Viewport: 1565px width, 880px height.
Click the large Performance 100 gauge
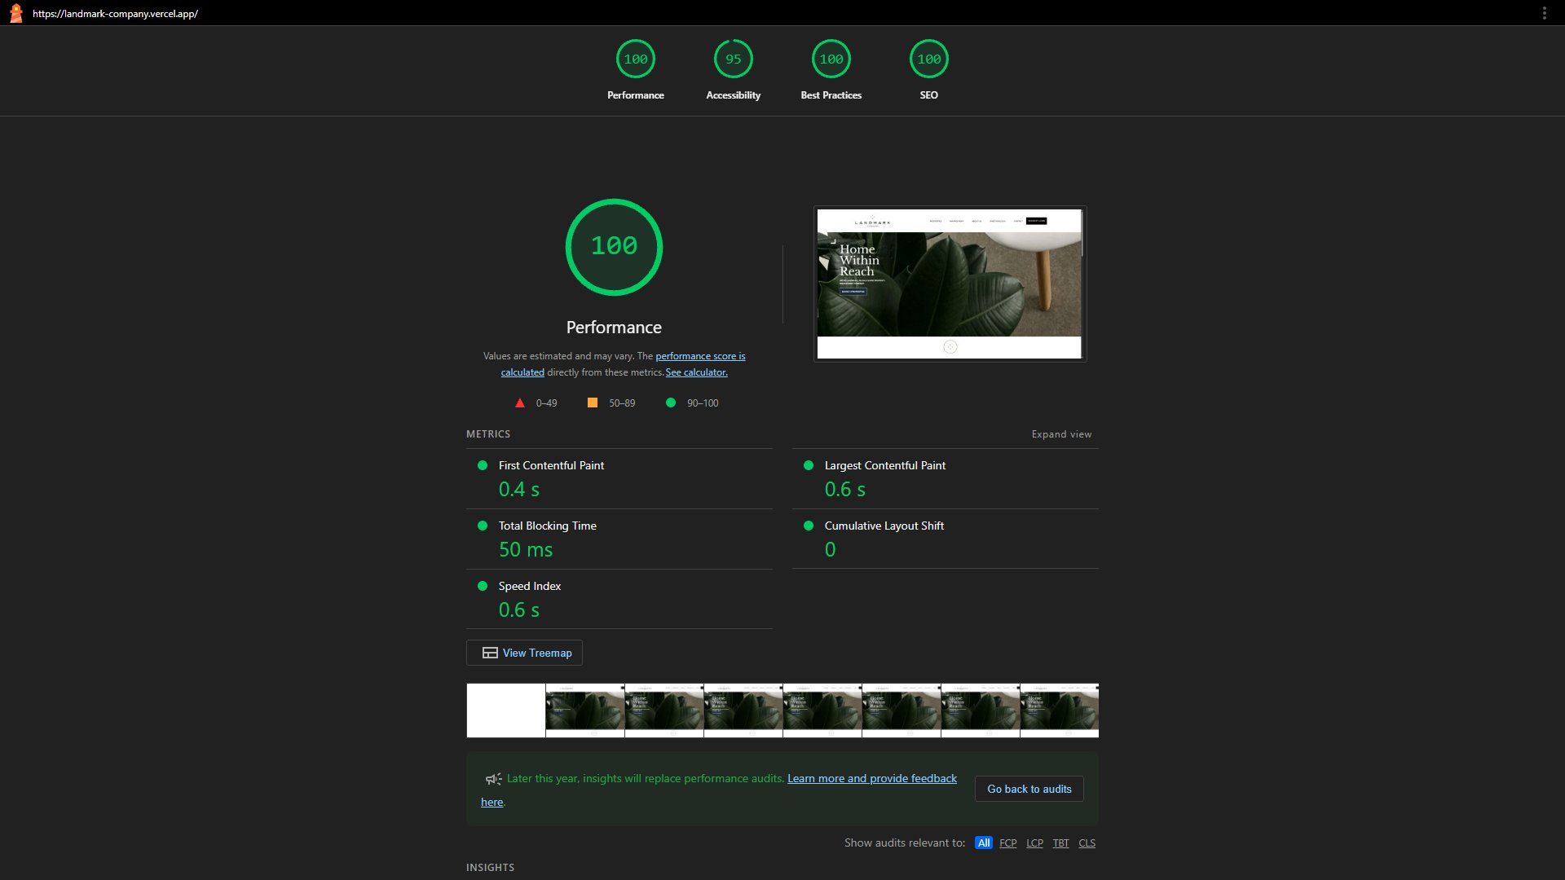(x=614, y=247)
